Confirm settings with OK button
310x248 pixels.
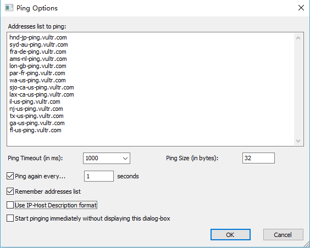[x=230, y=235]
